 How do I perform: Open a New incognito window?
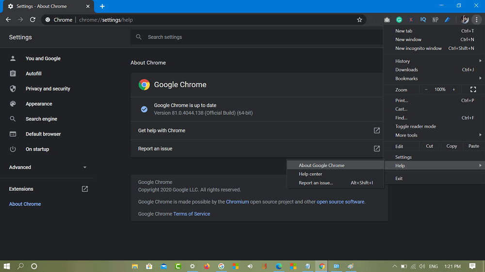click(434, 48)
